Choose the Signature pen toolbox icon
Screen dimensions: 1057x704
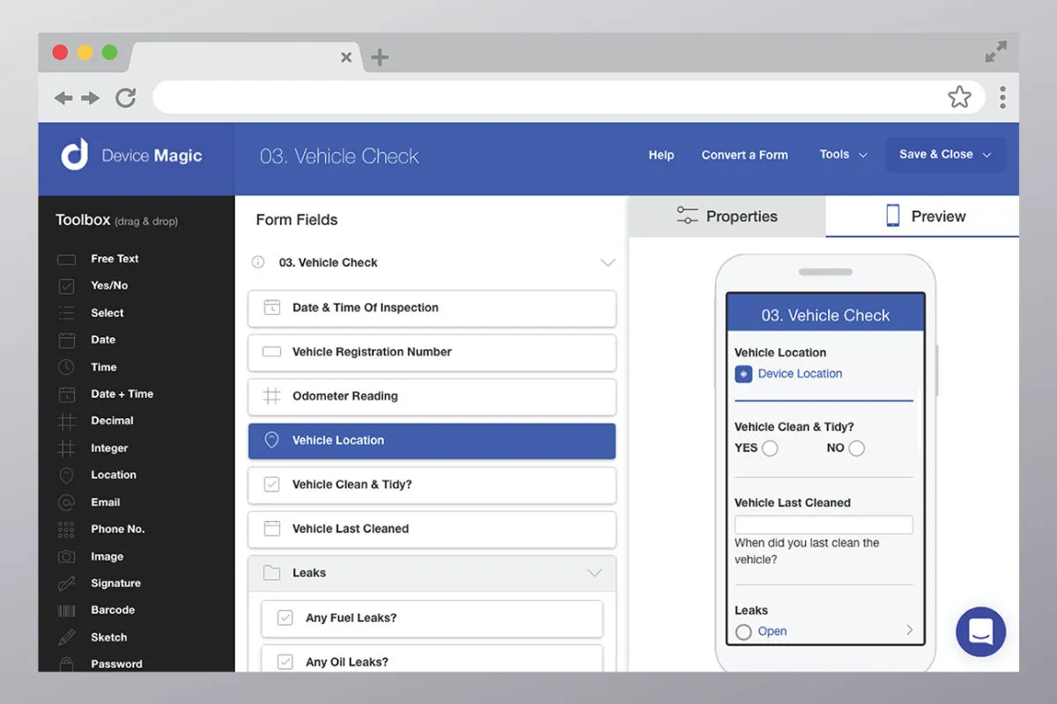(x=67, y=583)
